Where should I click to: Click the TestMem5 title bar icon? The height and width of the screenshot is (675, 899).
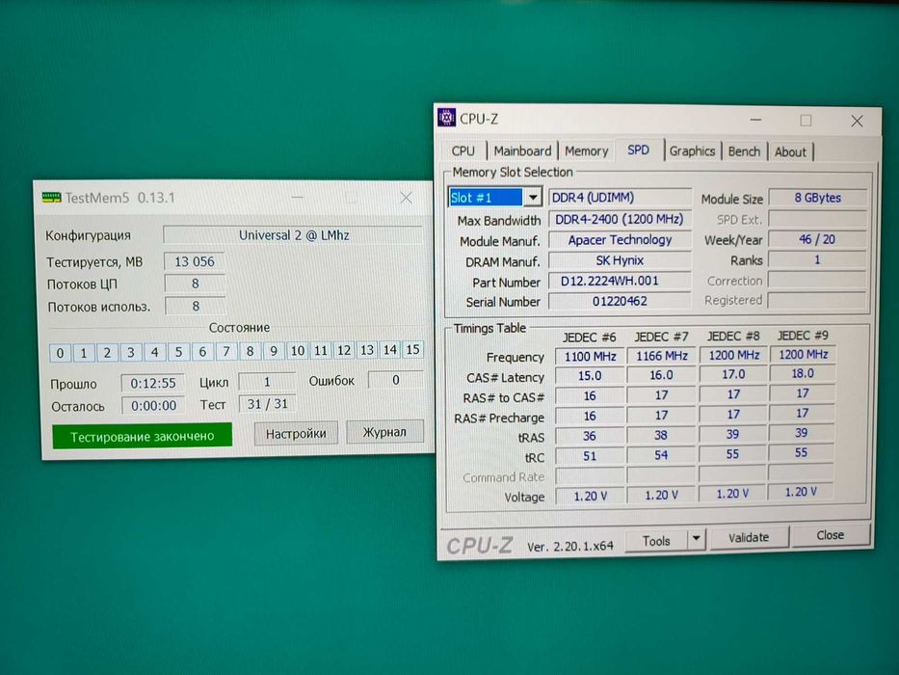click(x=51, y=198)
